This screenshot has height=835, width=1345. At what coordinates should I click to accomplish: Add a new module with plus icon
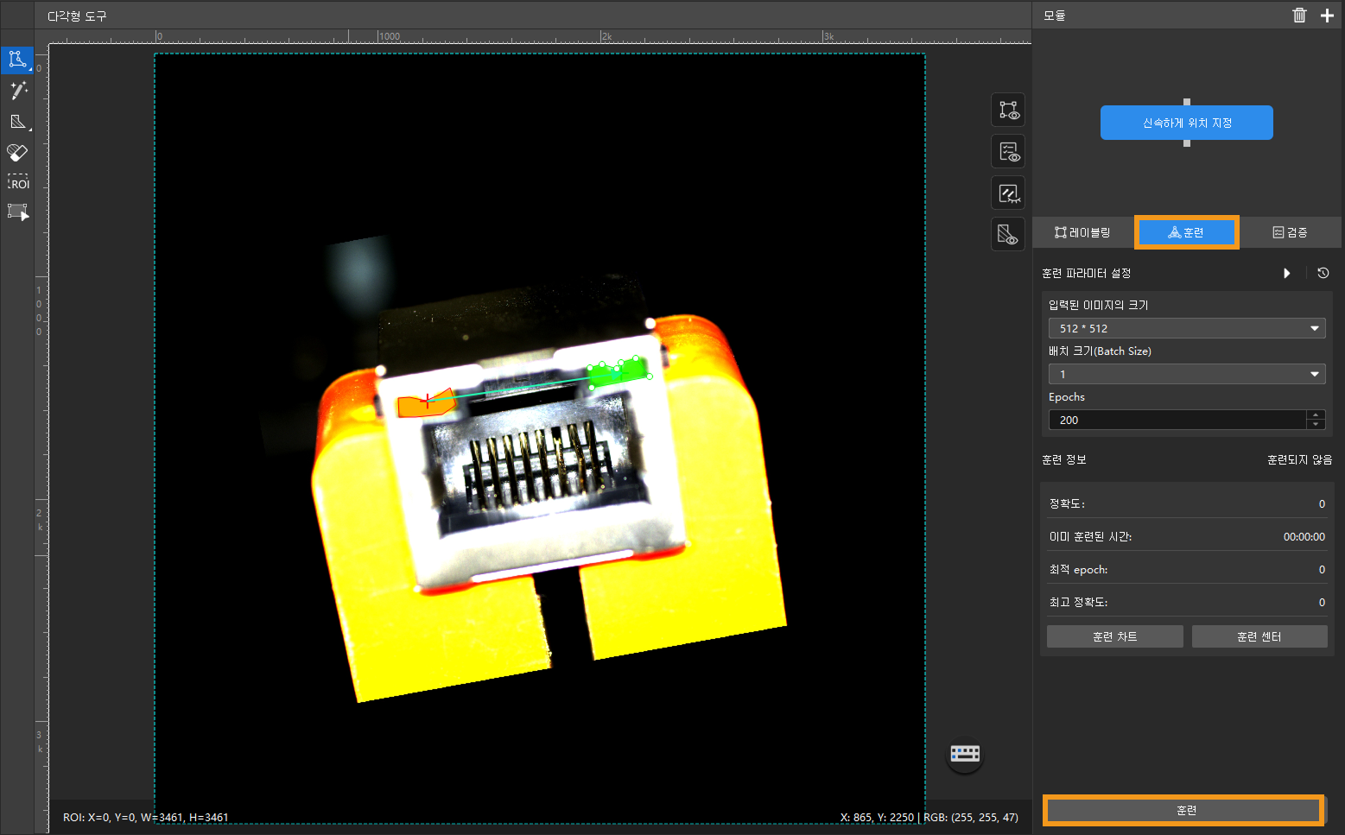click(x=1327, y=16)
